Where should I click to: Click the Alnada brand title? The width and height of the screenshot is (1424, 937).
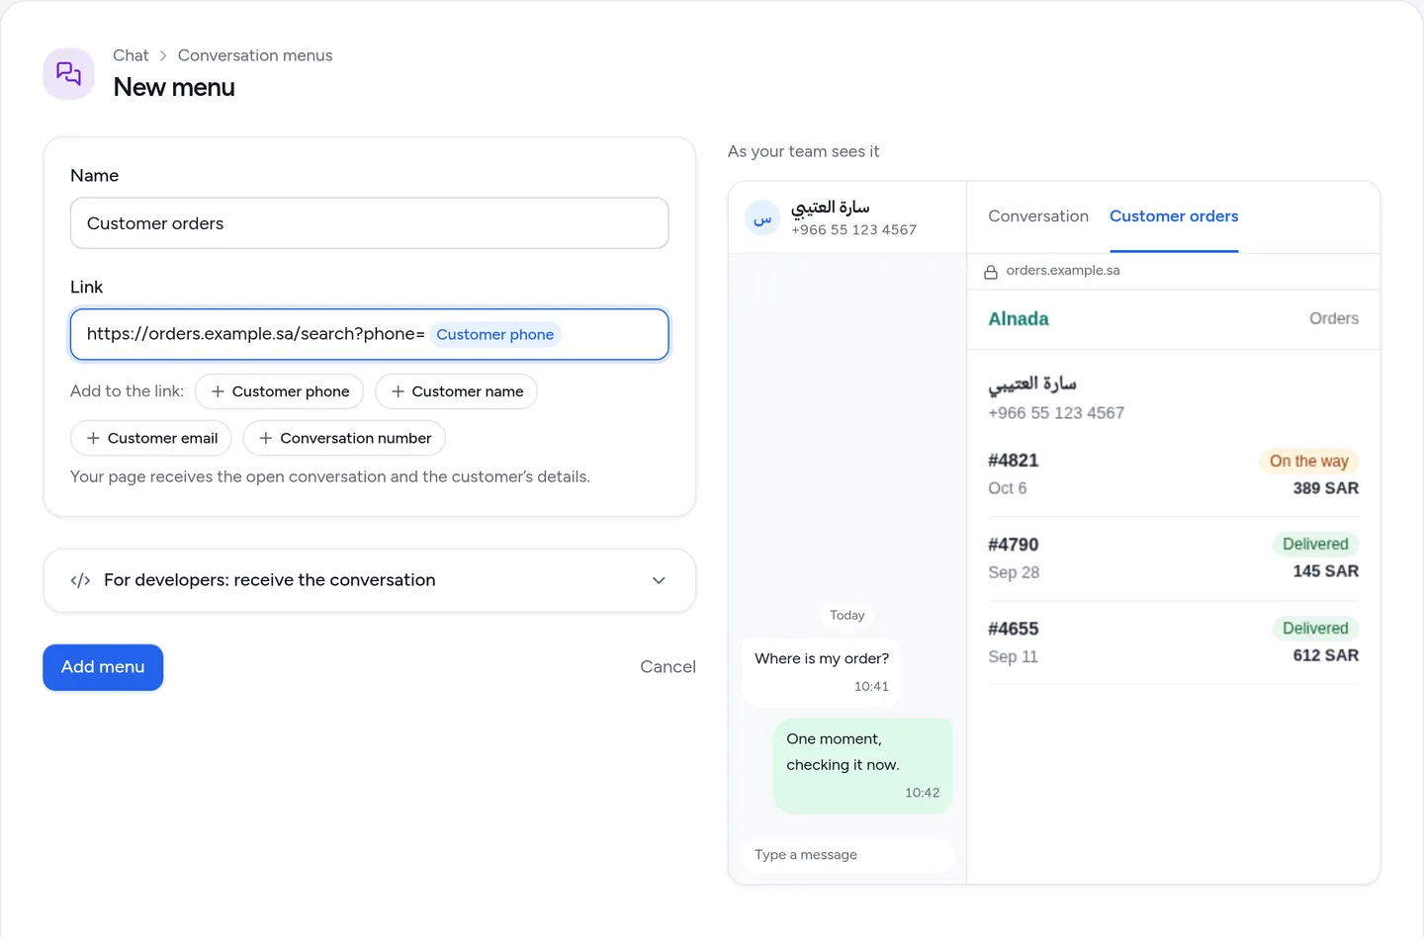pyautogui.click(x=1019, y=318)
